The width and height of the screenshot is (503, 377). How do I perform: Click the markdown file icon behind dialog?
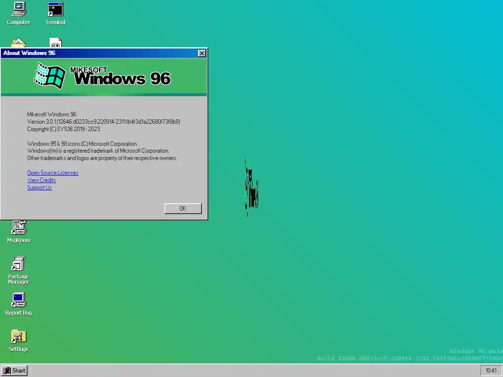[x=56, y=43]
